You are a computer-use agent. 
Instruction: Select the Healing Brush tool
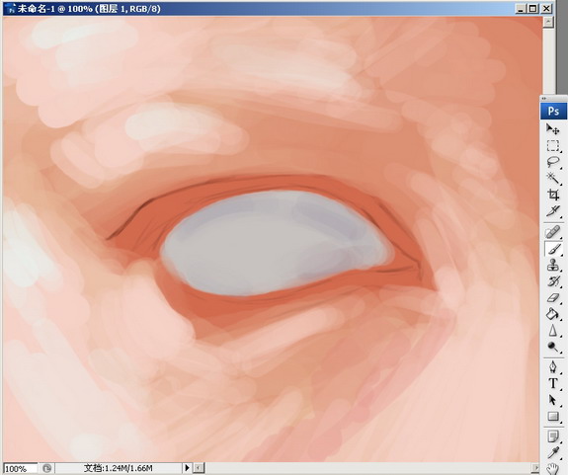(x=553, y=232)
